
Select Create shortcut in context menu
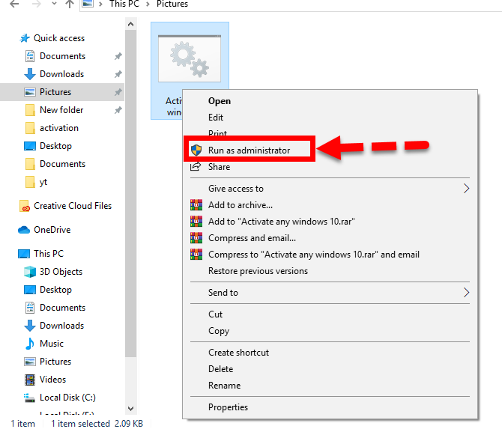point(238,353)
